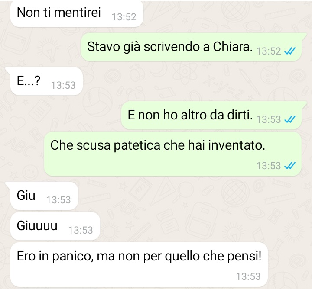Click 13:53 timestamp under 'Che scusa patetica'
This screenshot has height=289, width=312.
pos(269,166)
